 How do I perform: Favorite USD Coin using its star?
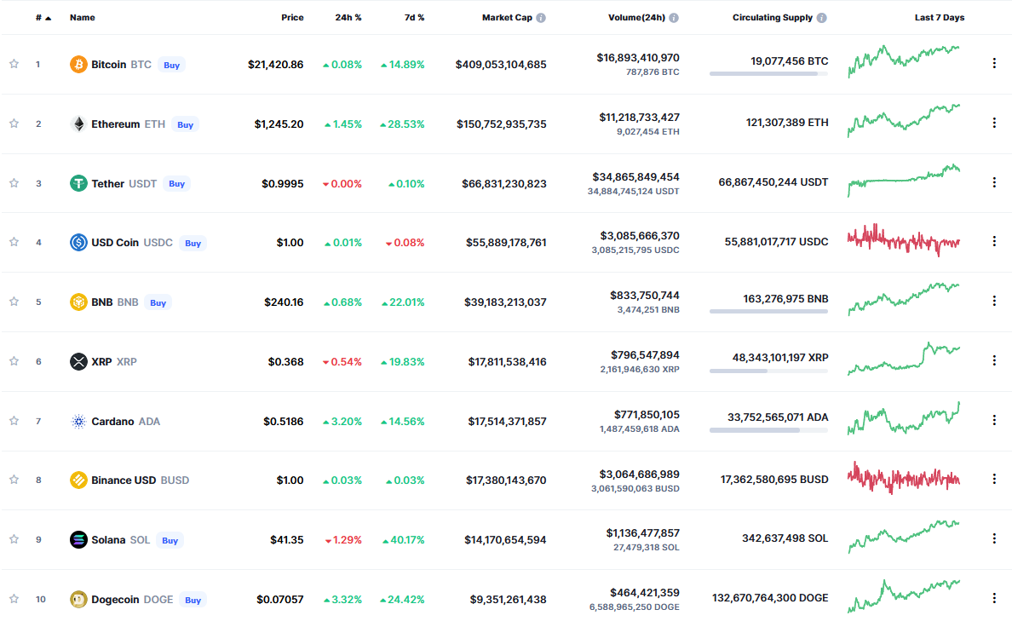point(14,242)
